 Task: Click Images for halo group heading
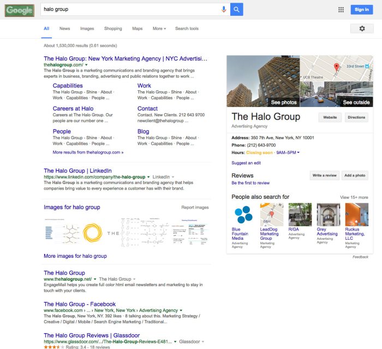tap(72, 208)
